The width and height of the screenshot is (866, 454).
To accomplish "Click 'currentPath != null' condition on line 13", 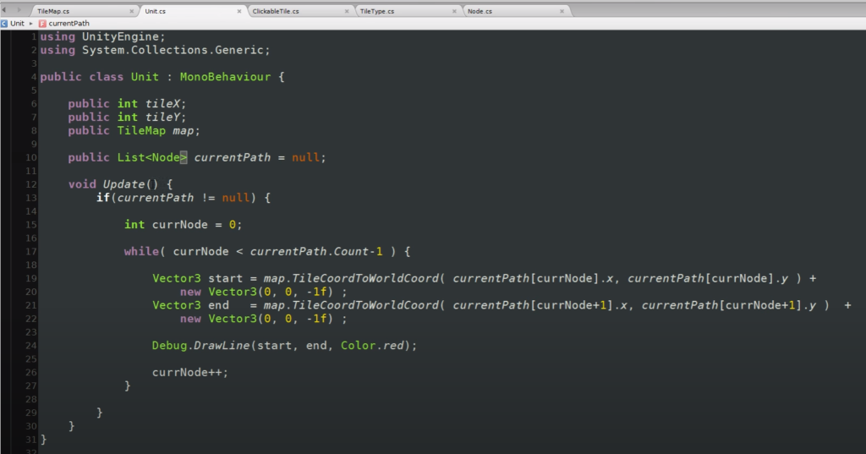I will pyautogui.click(x=183, y=198).
